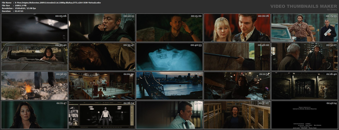Select the thumbnail stamped 00:05:06

tap(34, 28)
